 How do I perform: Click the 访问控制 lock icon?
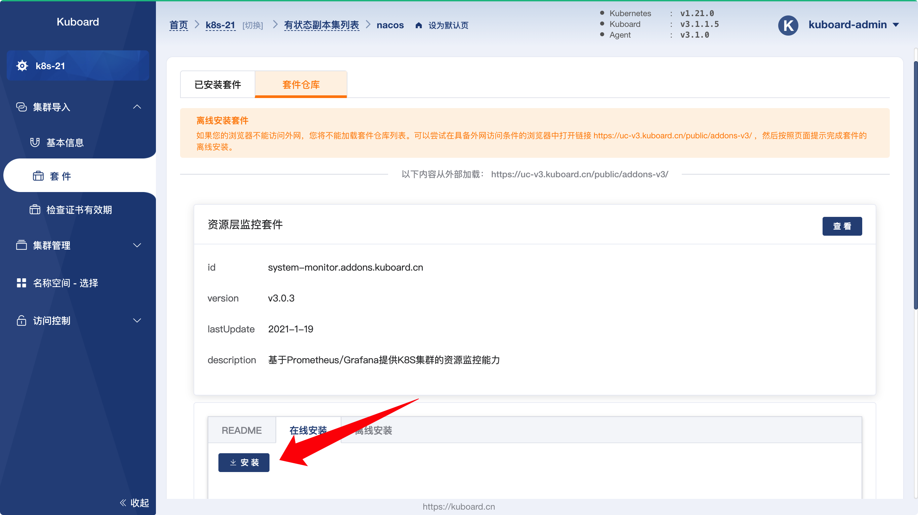(x=22, y=321)
